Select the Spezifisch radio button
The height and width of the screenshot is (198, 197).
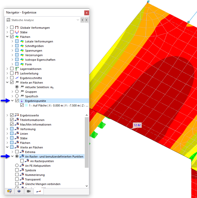(x=17, y=96)
